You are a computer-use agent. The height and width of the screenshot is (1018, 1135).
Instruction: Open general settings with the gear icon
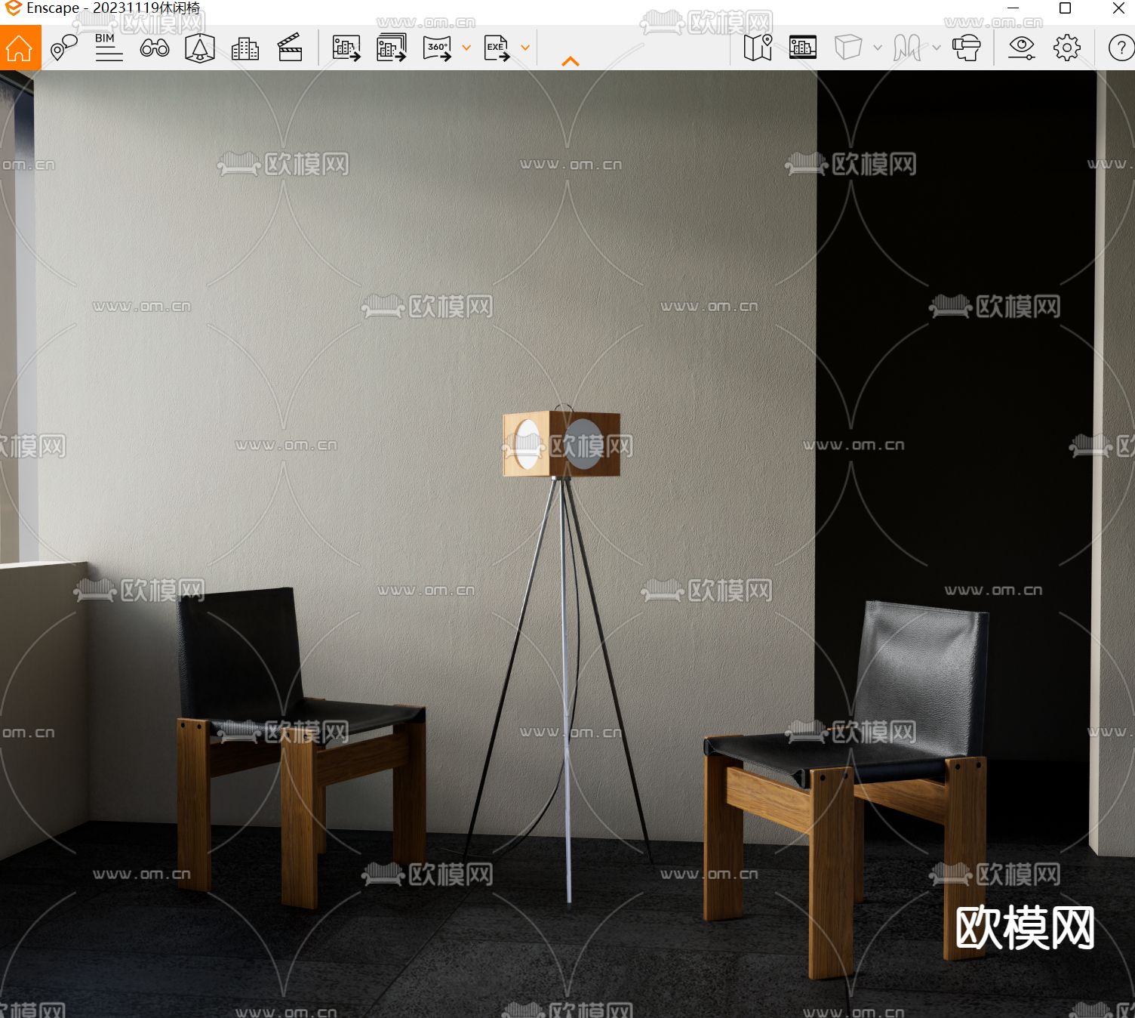point(1067,48)
